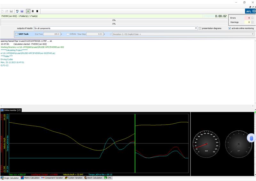Enable the presentation diagrams checkbox
Viewport: 256px width, 181px height.
[200, 28]
